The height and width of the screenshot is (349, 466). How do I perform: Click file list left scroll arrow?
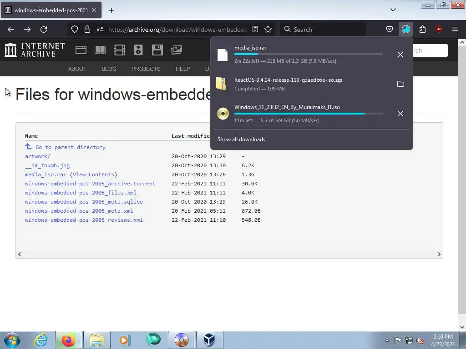tap(20, 254)
